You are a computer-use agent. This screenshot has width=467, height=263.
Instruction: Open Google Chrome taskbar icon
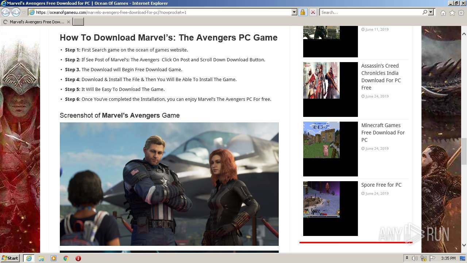tap(66, 258)
